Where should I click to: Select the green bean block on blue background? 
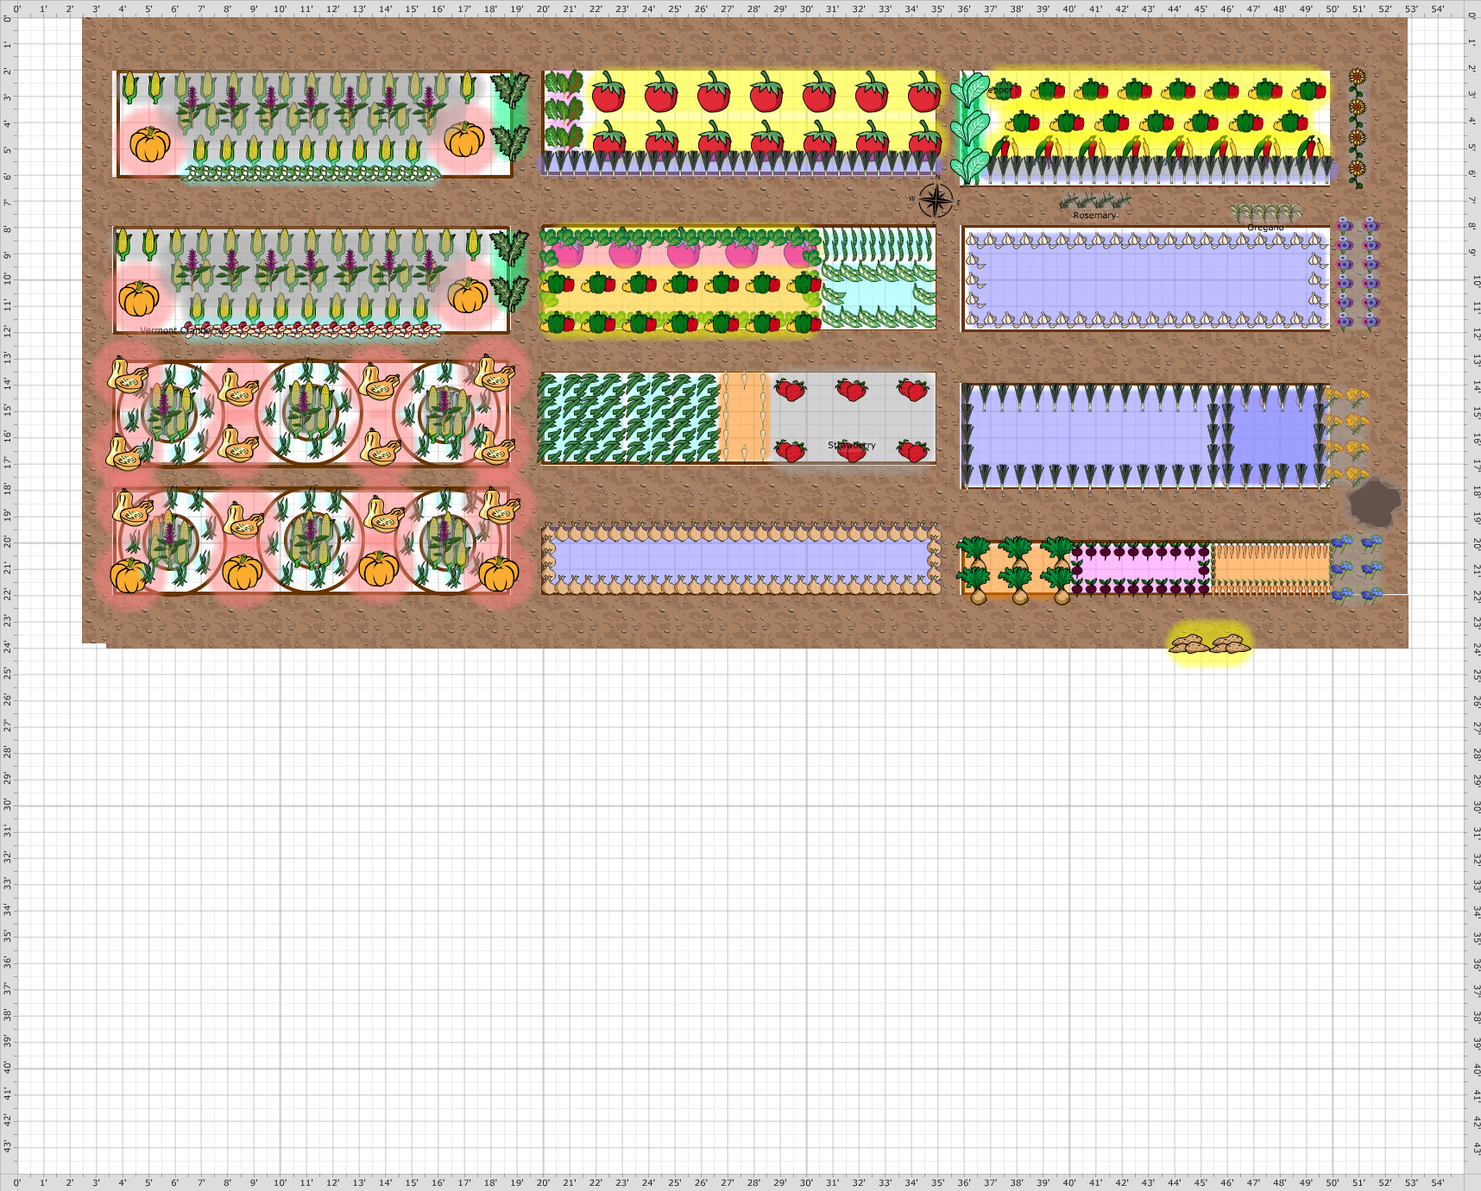[629, 417]
